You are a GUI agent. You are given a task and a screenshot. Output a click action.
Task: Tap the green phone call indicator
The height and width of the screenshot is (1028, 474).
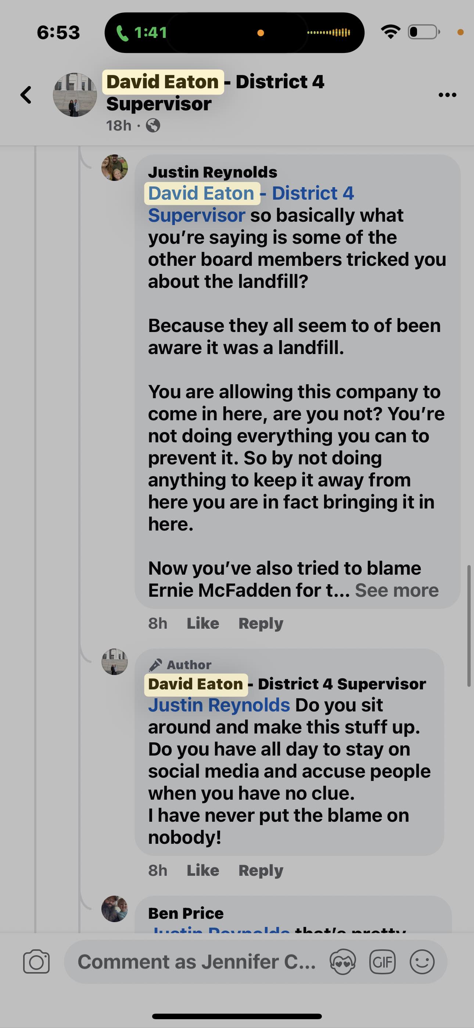[141, 33]
